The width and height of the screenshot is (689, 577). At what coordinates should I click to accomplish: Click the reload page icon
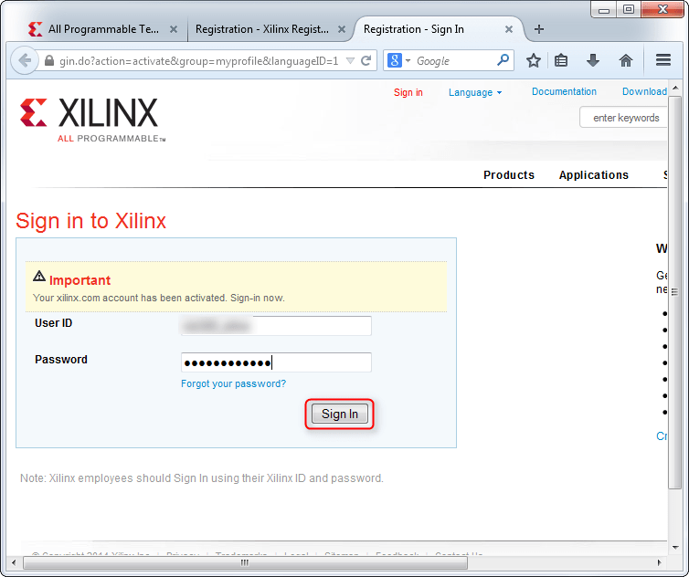(366, 61)
